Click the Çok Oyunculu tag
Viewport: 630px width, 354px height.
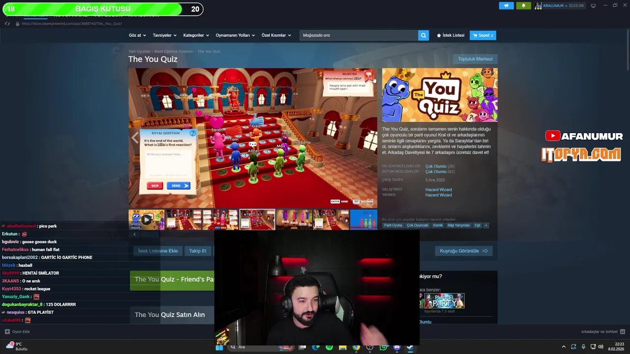pyautogui.click(x=417, y=225)
